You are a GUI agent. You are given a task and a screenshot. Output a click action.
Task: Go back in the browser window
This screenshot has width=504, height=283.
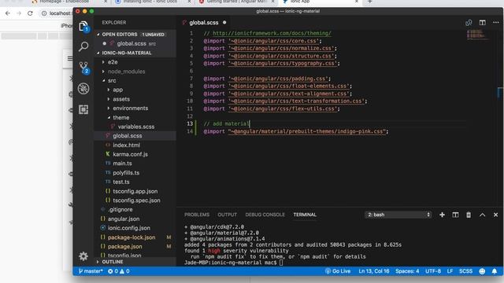pos(8,13)
